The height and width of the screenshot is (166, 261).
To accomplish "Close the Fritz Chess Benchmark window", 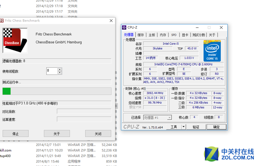I will [x=111, y=21].
